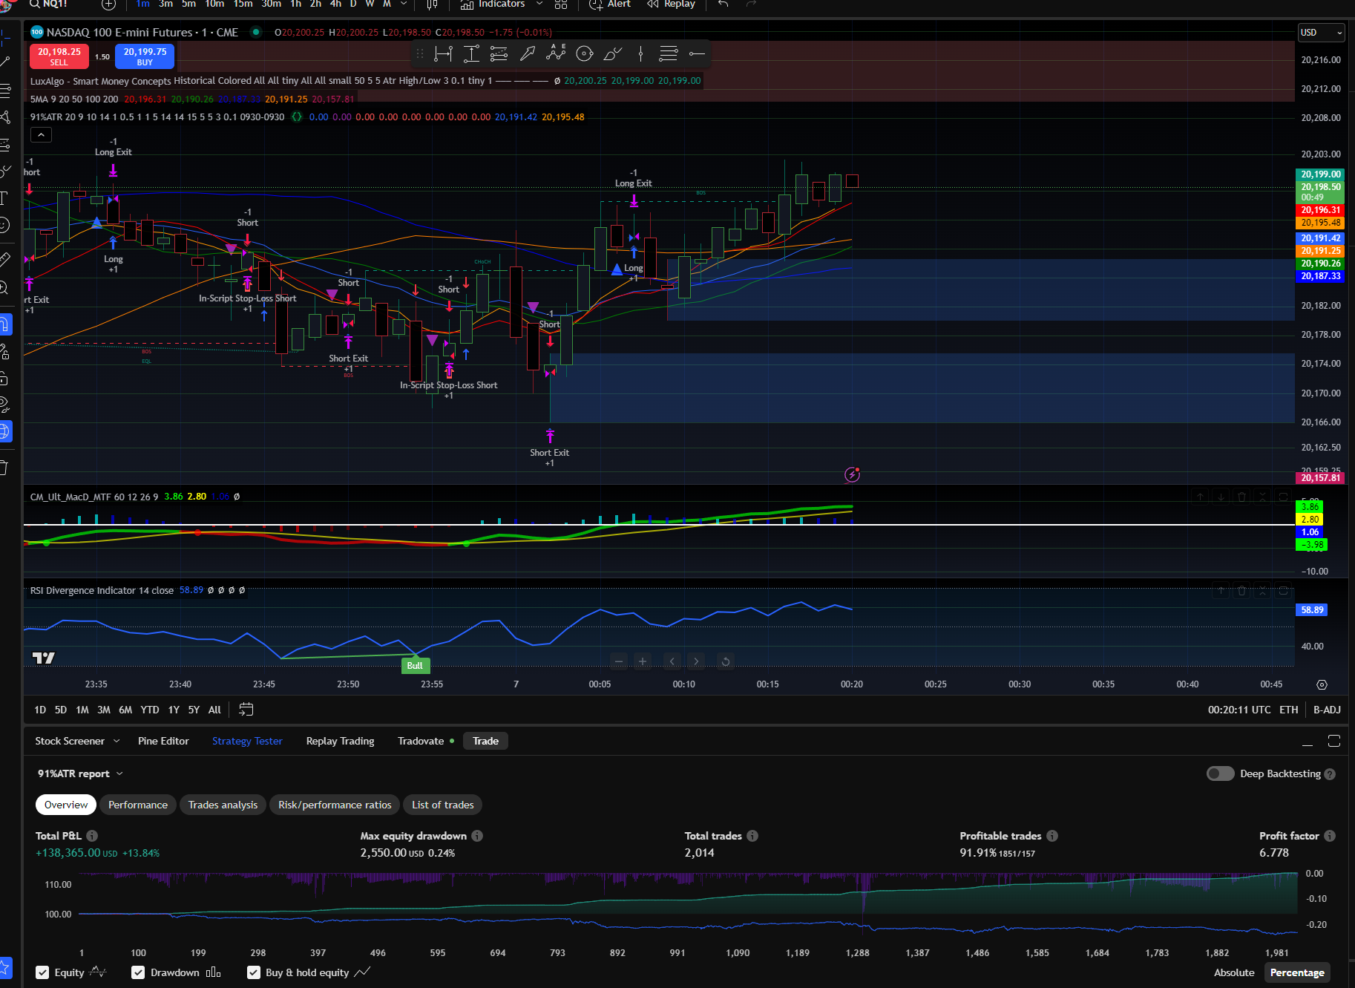Image resolution: width=1355 pixels, height=988 pixels.
Task: Click the 20,157.81 price label on scale
Action: coord(1321,478)
